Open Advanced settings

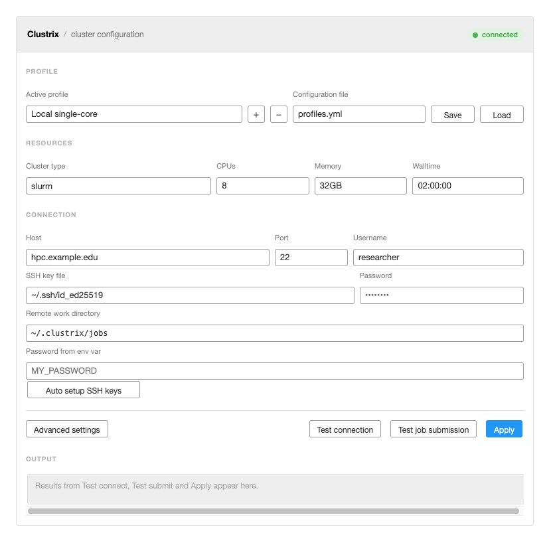67,429
